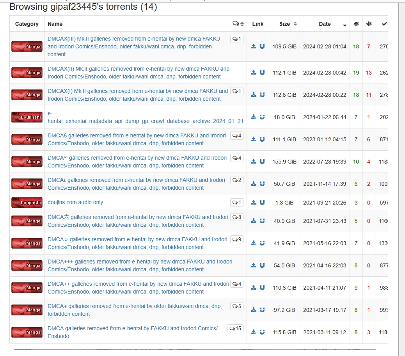View 1 comment on doujins.com audio torrent

point(237,202)
